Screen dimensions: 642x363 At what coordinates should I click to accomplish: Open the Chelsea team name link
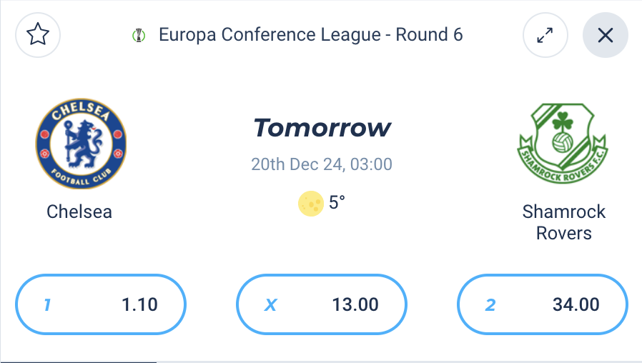click(79, 212)
